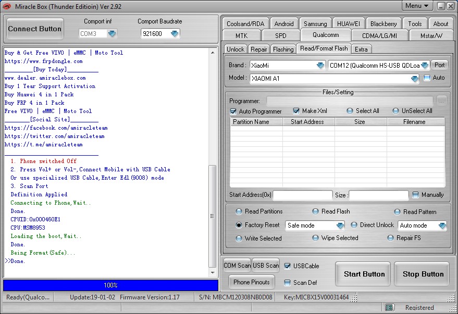Switch to the Mstar/W tab

coord(431,35)
